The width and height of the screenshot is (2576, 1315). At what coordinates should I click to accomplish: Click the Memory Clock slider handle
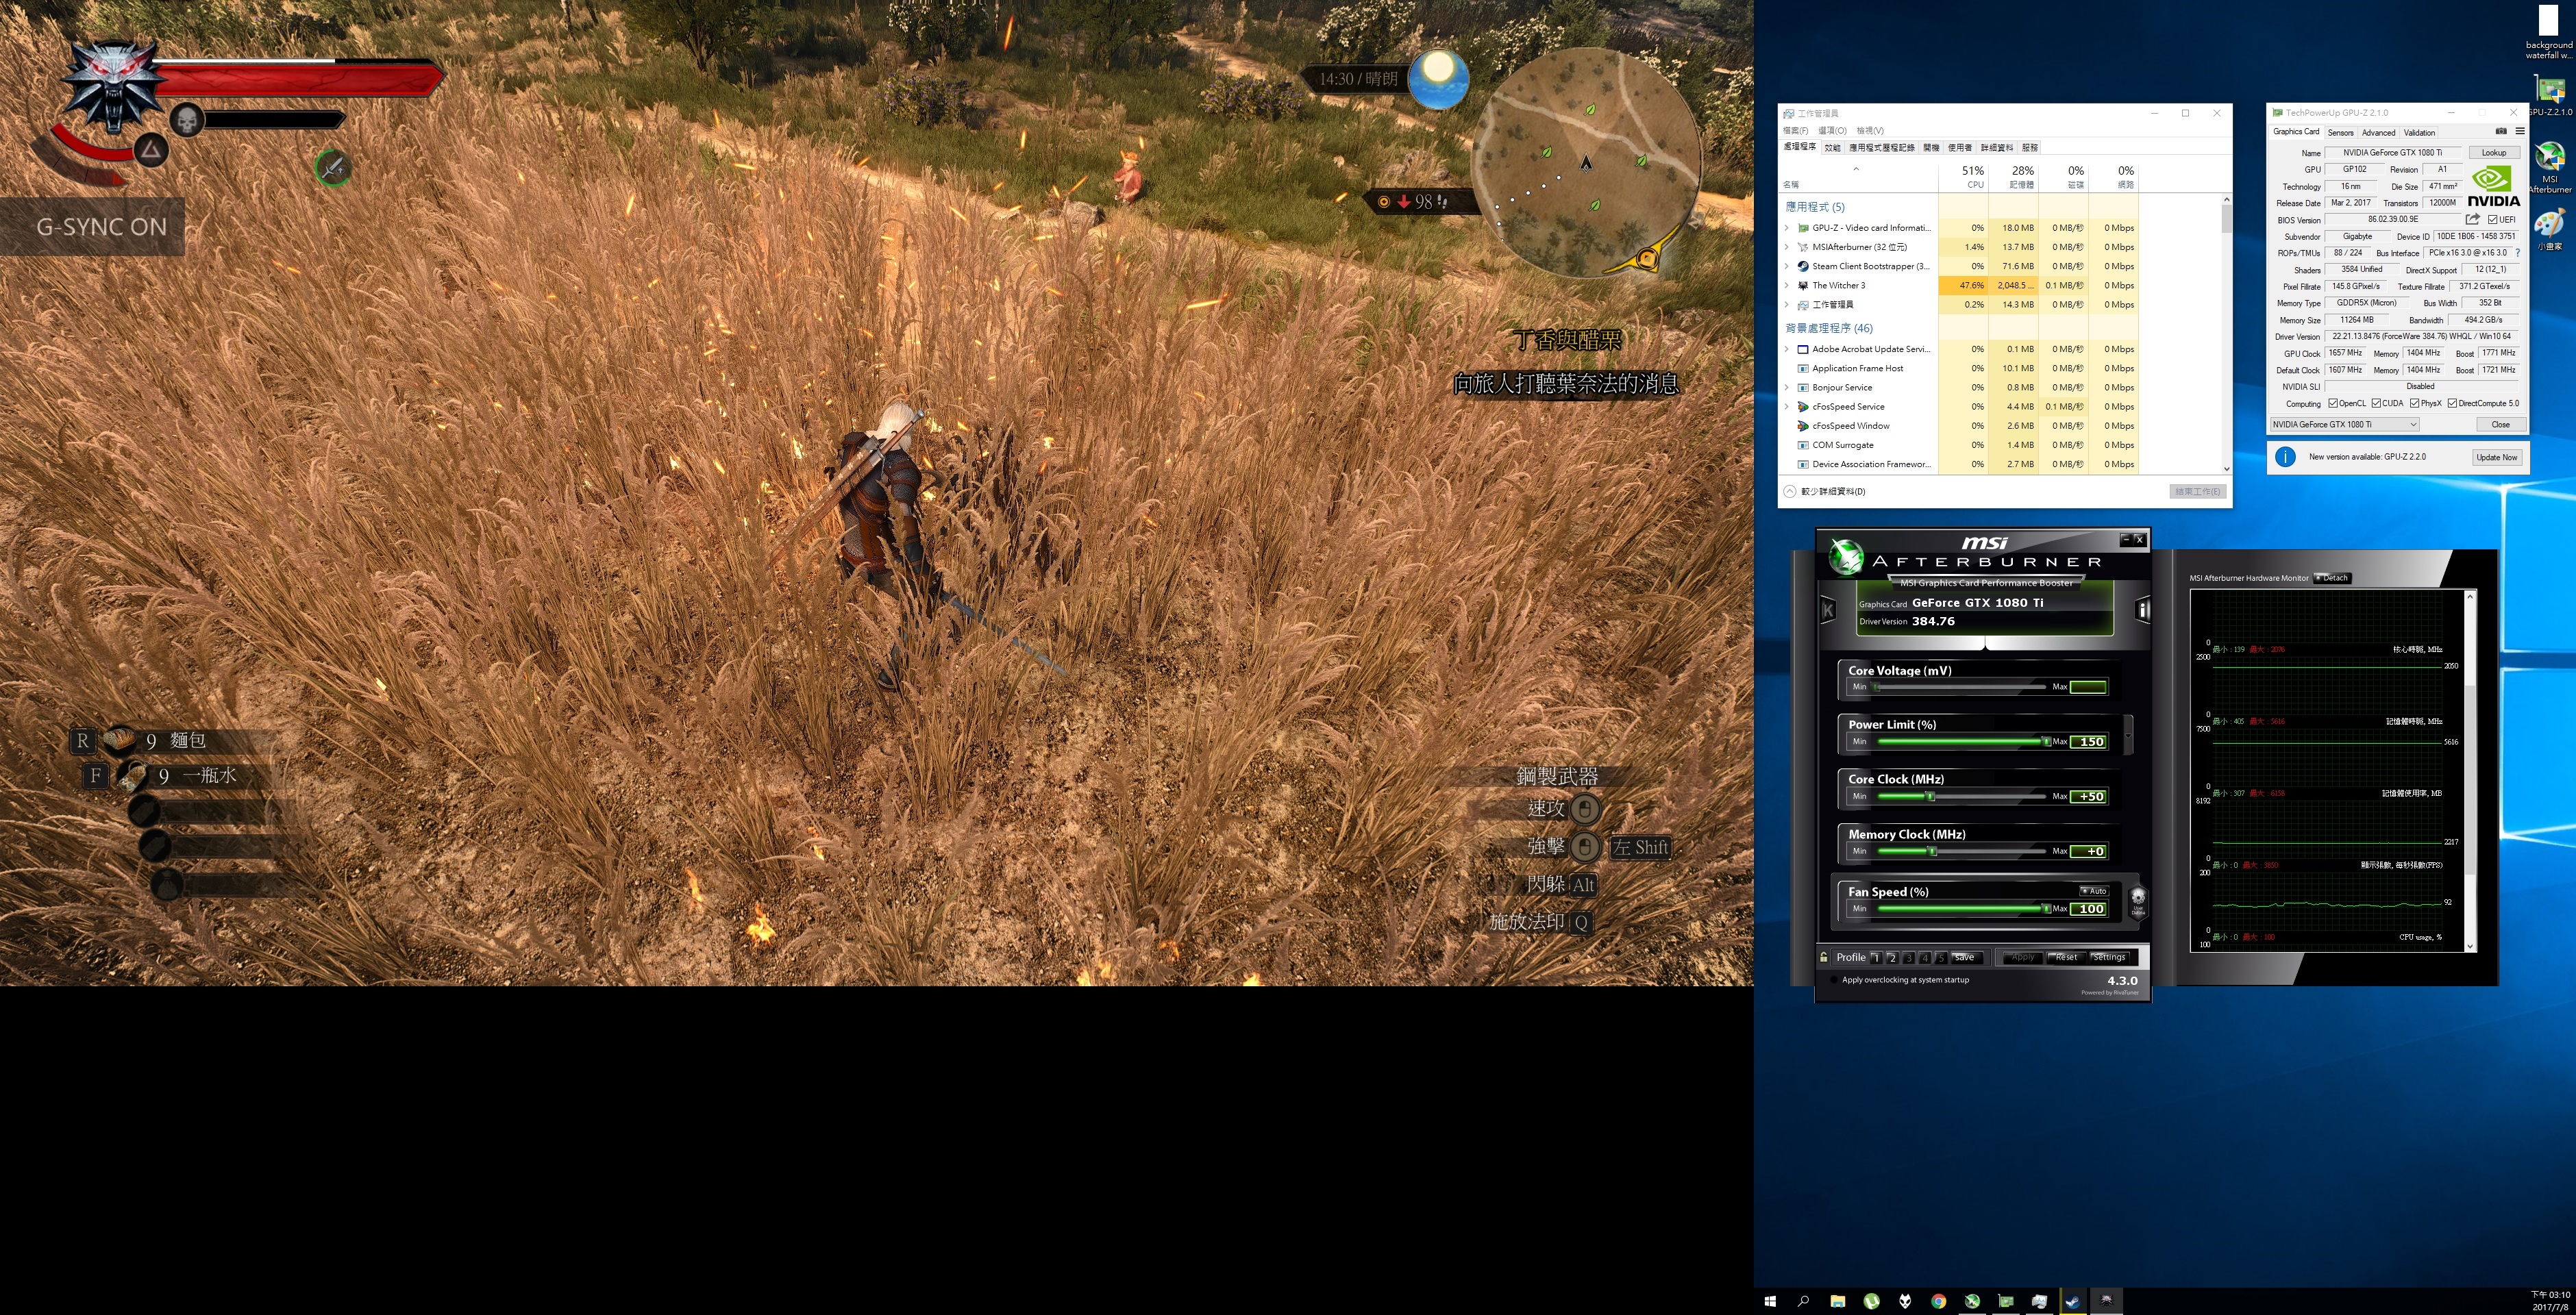[x=1933, y=851]
